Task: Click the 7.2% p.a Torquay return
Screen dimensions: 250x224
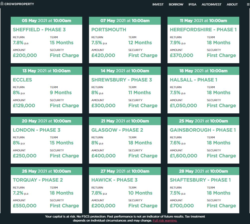Action: (x=21, y=193)
